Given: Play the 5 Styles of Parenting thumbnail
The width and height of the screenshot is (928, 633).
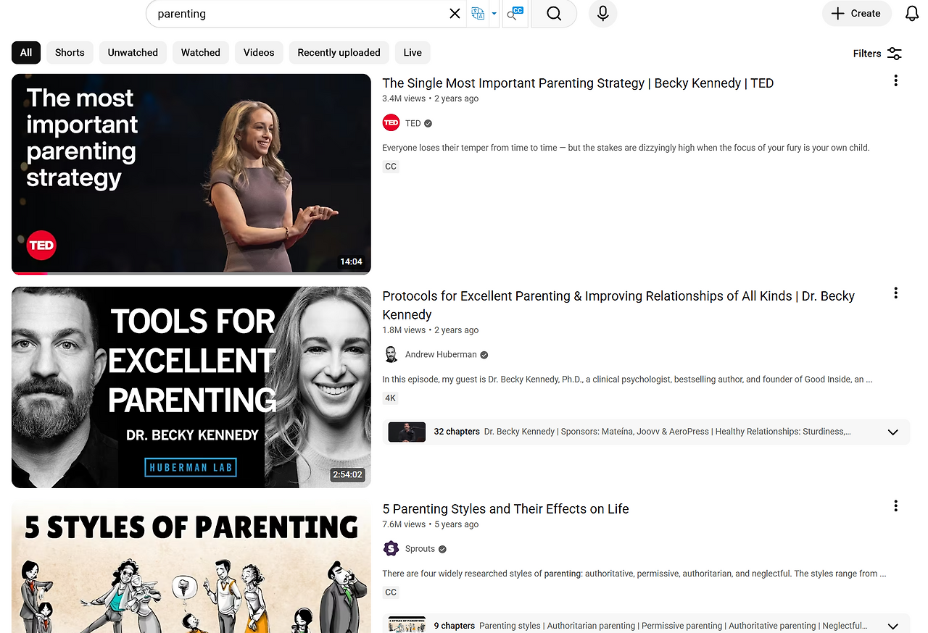Looking at the screenshot, I should [191, 566].
